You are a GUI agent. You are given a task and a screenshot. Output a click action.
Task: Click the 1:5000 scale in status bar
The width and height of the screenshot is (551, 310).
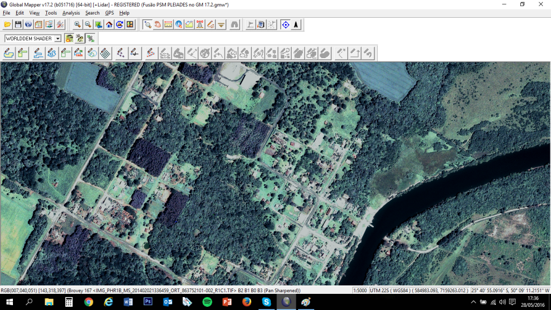click(360, 291)
